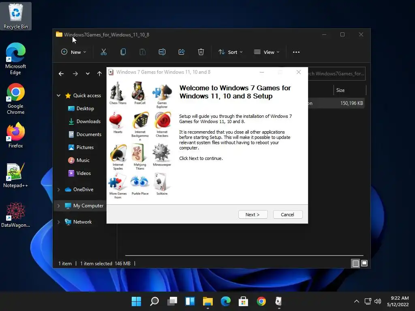Open the New dropdown in Explorer
The image size is (415, 311).
point(74,52)
